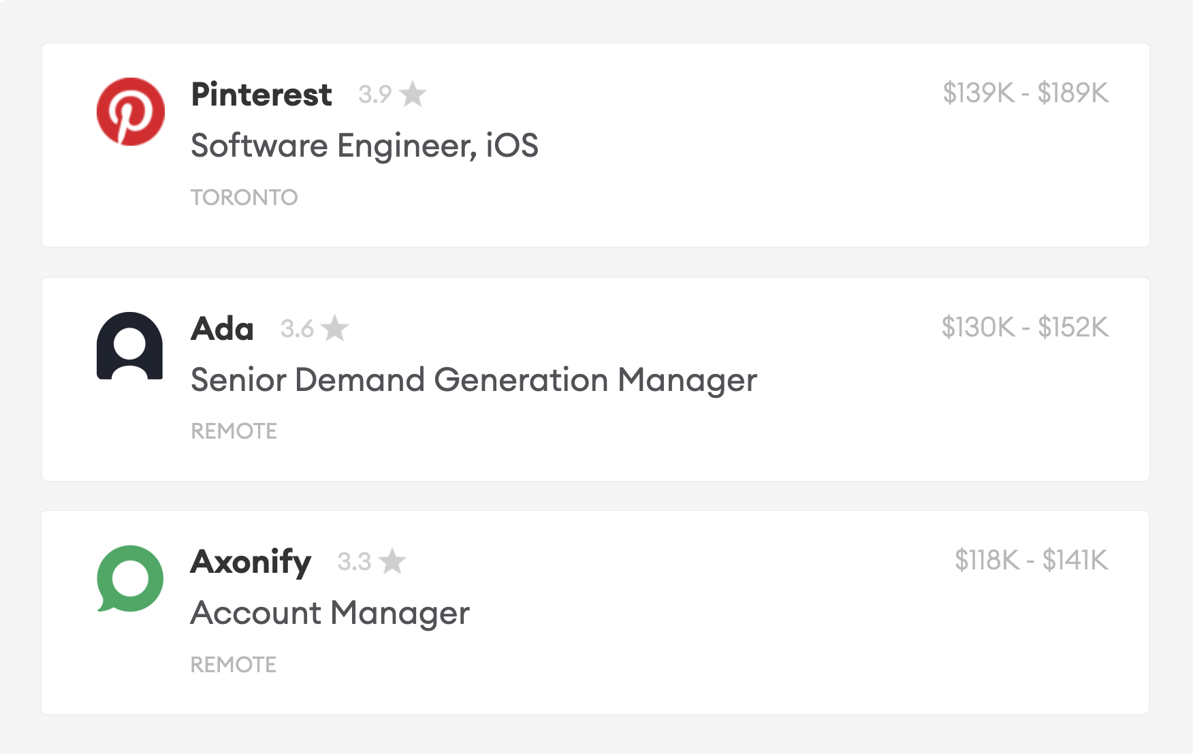Click the REMOTE label under Account Manager
The height and width of the screenshot is (754, 1193).
[x=234, y=664]
